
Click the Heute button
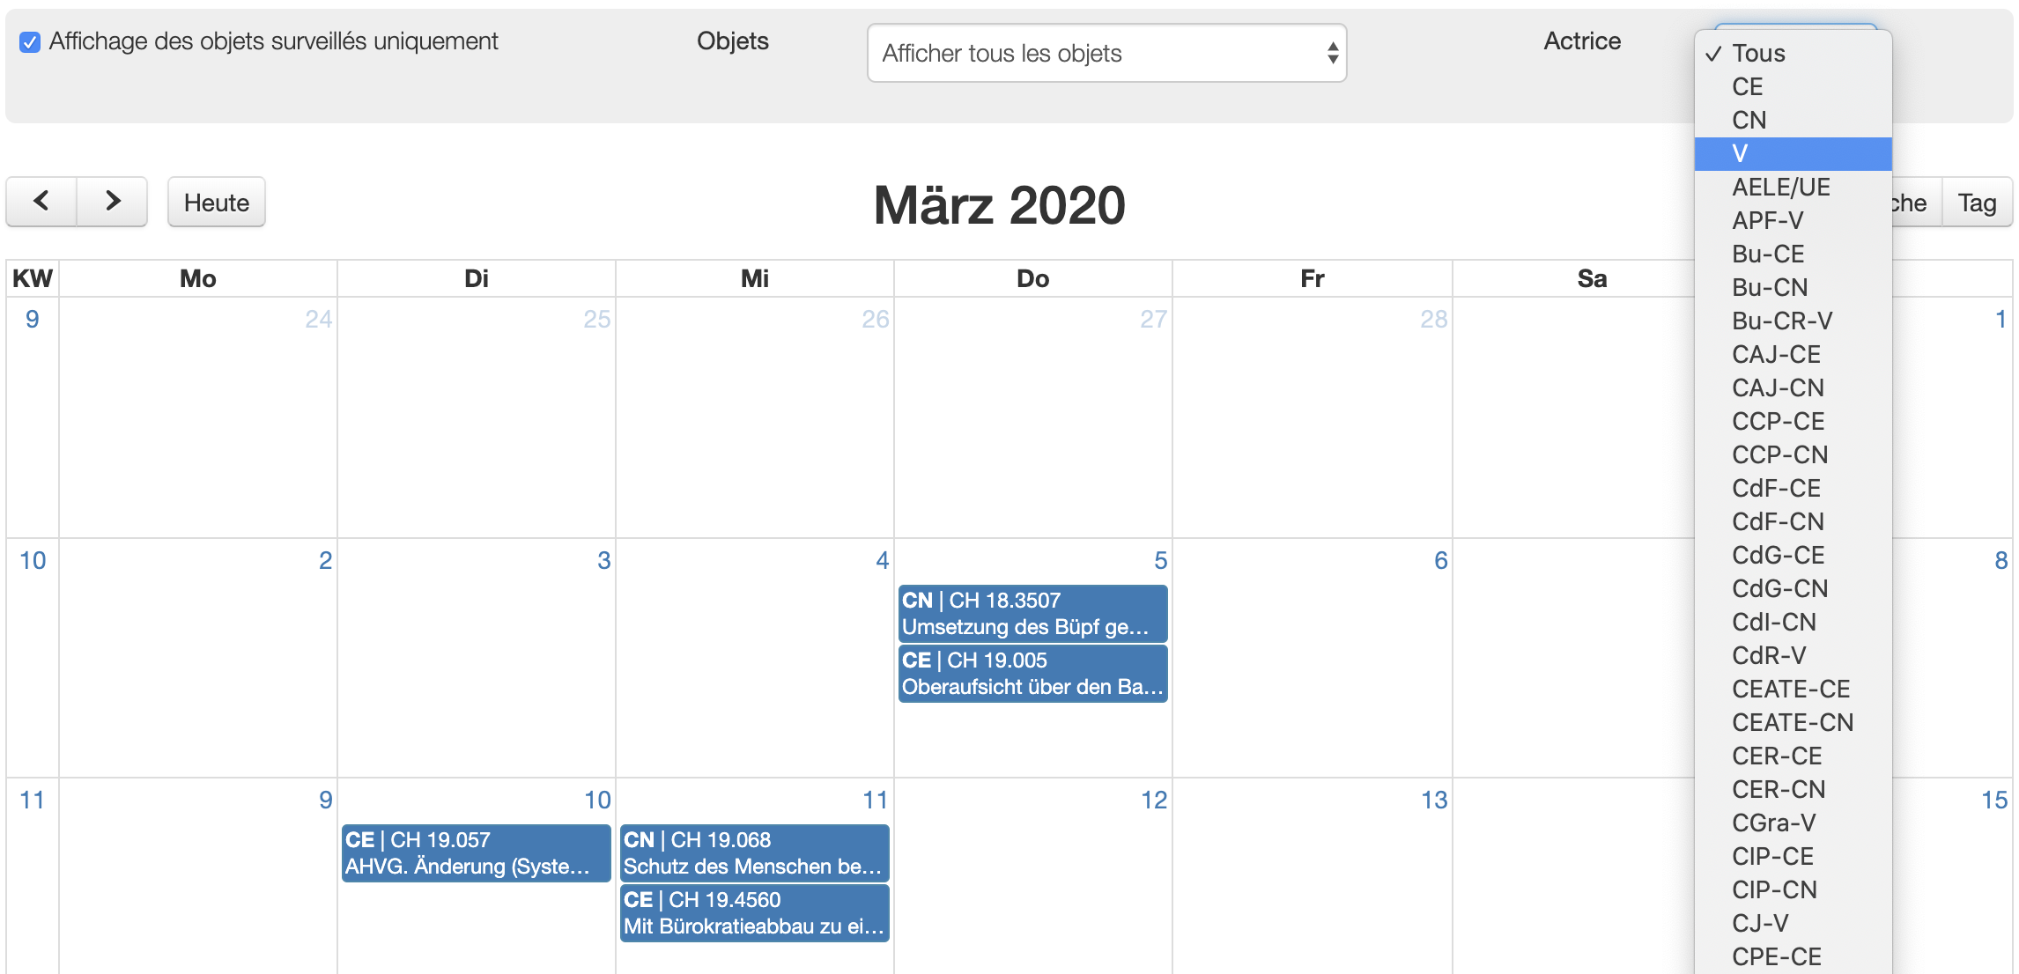217,202
